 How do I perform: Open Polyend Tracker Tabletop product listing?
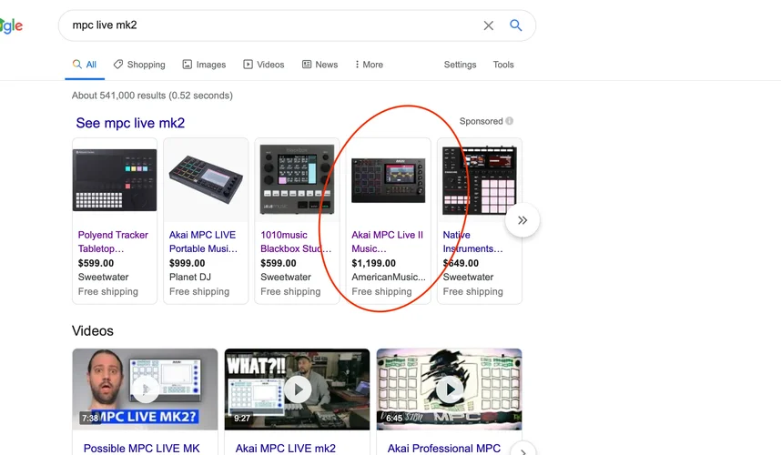[x=113, y=241]
